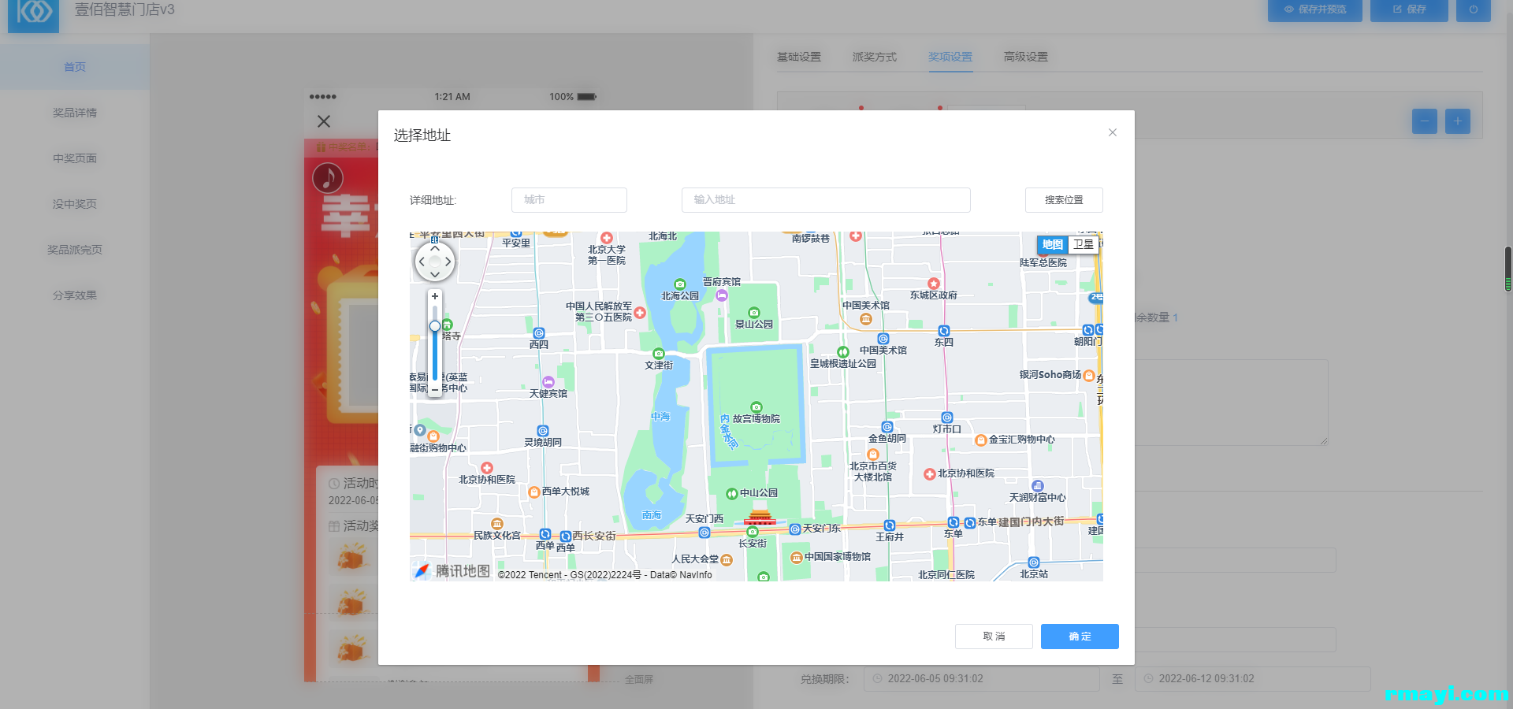Viewport: 1513px width, 709px height.
Task: Click the redemption end date field 2022-06-12
Action: tap(1253, 679)
